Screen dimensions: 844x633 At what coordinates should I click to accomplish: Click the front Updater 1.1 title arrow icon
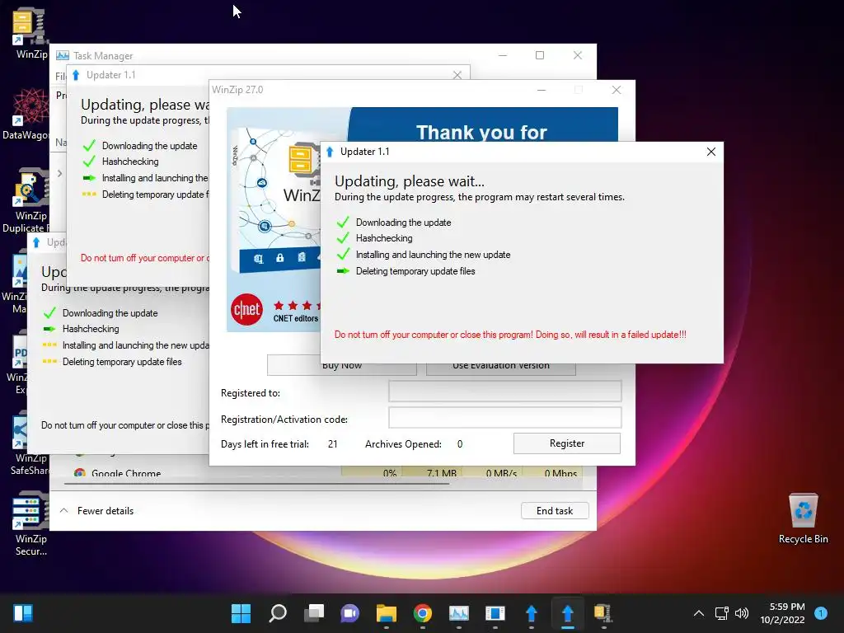330,152
